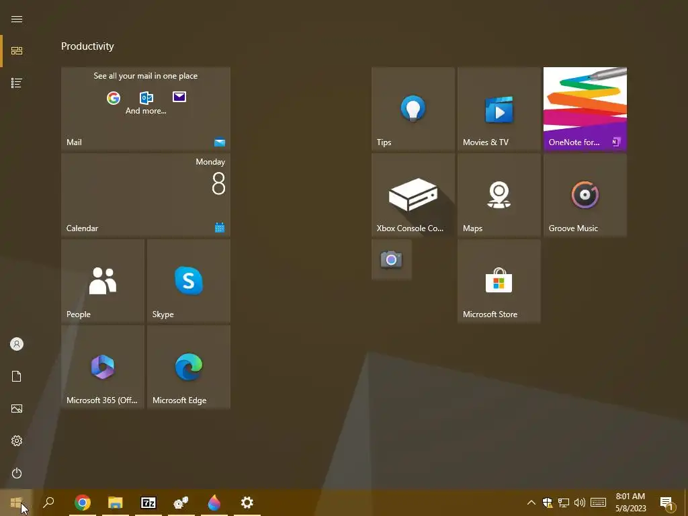Open the Maps tile
The width and height of the screenshot is (688, 516).
coord(499,195)
